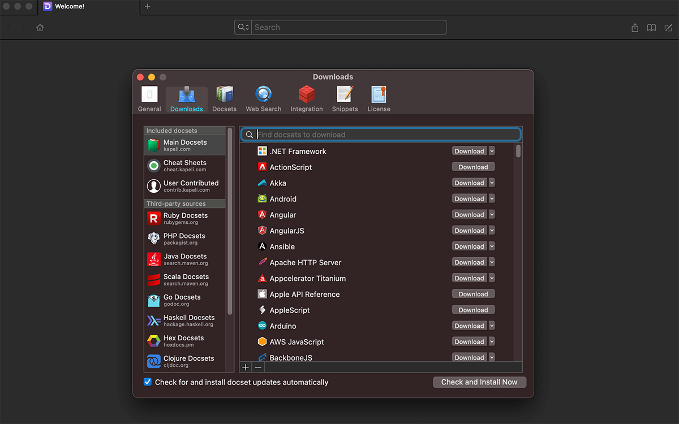This screenshot has width=679, height=424.
Task: Open version dropdown for Android
Action: point(492,198)
